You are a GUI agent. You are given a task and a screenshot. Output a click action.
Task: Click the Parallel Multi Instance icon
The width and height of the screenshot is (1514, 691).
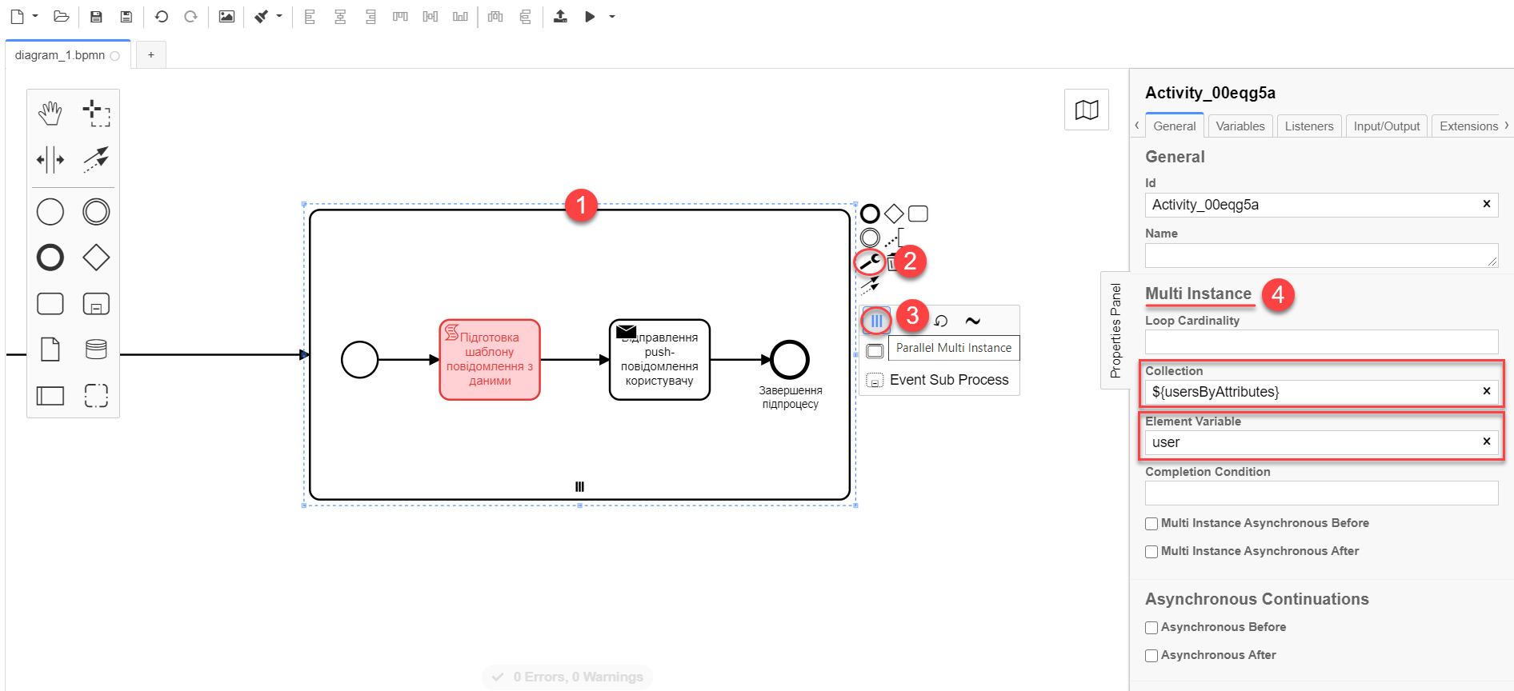point(876,321)
